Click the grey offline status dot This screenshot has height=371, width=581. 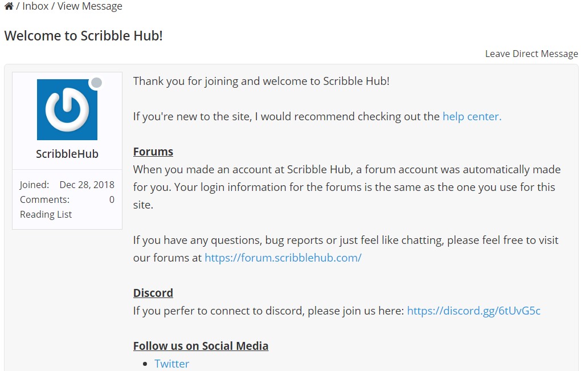(97, 83)
